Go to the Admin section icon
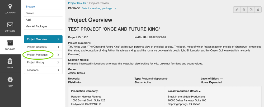264x107 pixels. 10,62
